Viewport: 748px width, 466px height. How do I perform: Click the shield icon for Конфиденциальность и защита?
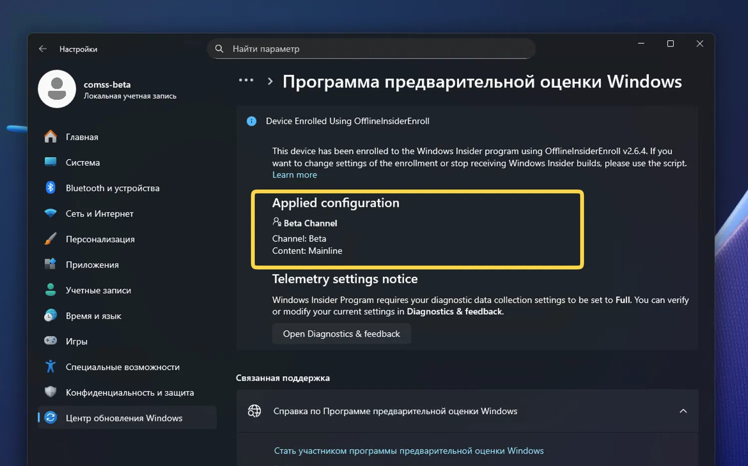tap(50, 392)
